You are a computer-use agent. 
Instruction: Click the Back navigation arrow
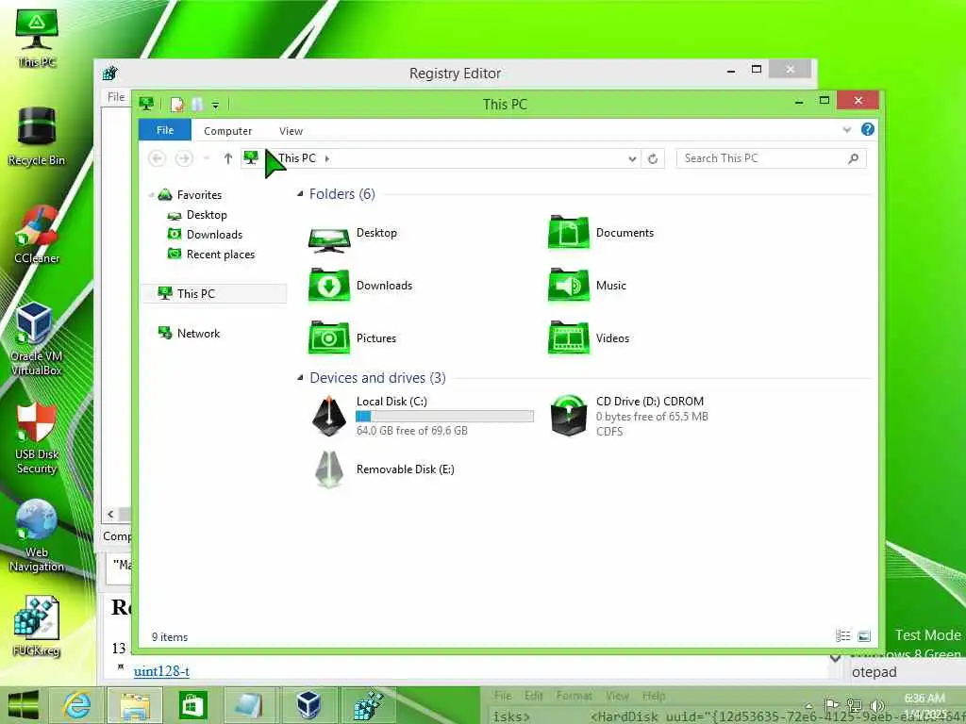tap(158, 158)
